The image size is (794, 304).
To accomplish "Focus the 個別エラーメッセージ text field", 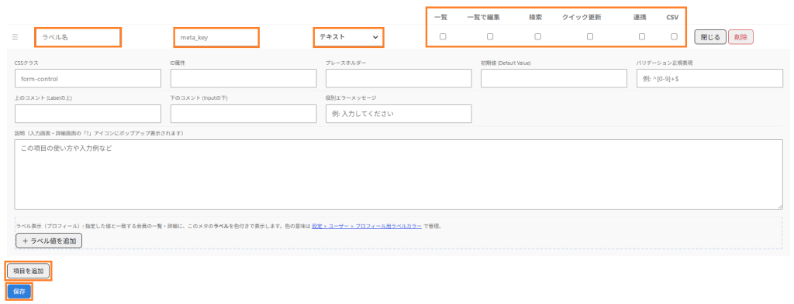I will (x=399, y=114).
